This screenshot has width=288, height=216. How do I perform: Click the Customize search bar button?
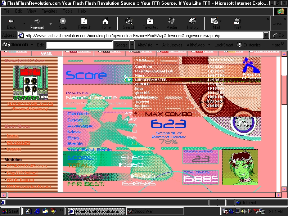pos(249,45)
